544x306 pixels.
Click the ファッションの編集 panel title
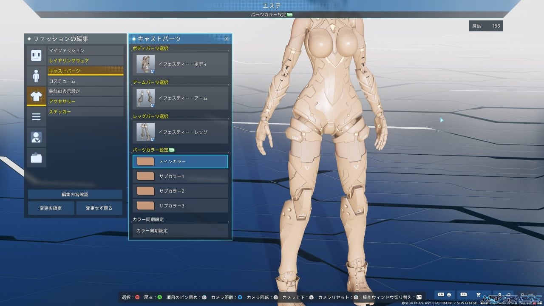[61, 39]
